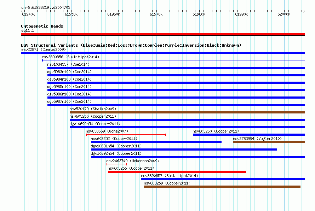
Task: Click esv2463749 (McKernan2009) label
Action: (133, 161)
